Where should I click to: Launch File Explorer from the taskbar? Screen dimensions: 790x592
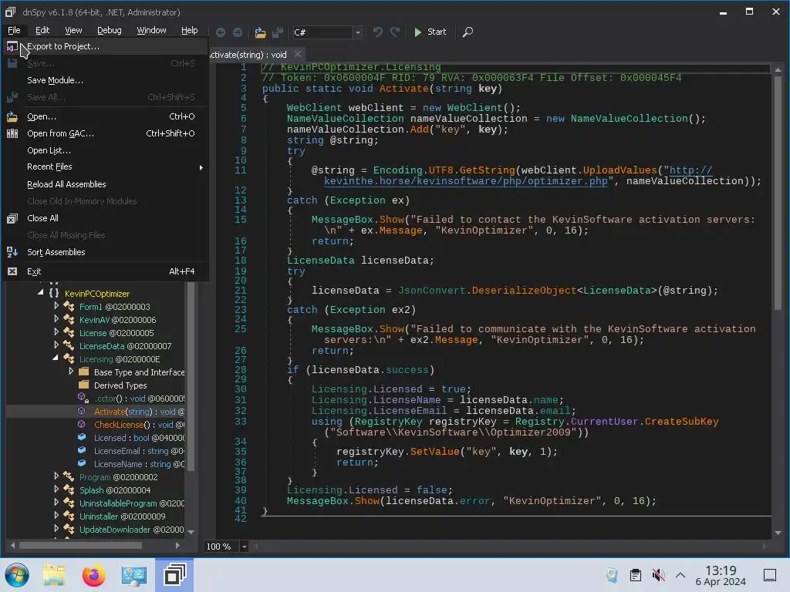[x=54, y=575]
